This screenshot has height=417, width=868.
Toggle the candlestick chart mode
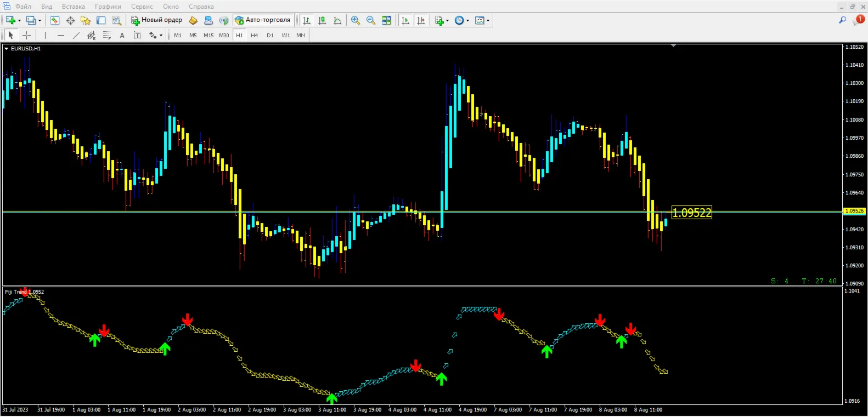322,20
